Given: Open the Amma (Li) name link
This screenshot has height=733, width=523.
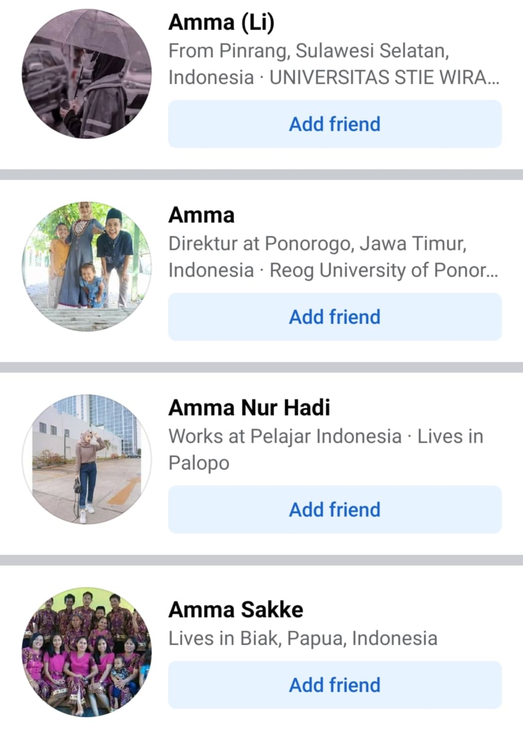Looking at the screenshot, I should (x=222, y=23).
